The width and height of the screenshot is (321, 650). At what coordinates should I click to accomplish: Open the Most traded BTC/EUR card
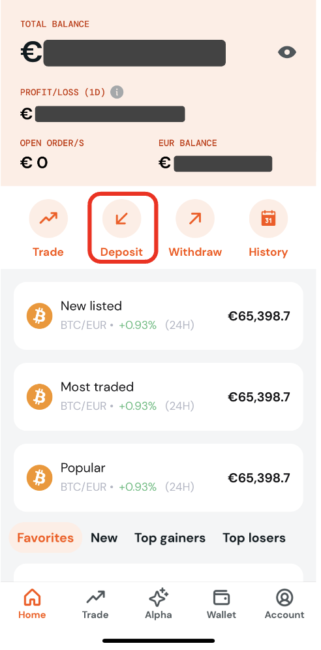click(159, 397)
